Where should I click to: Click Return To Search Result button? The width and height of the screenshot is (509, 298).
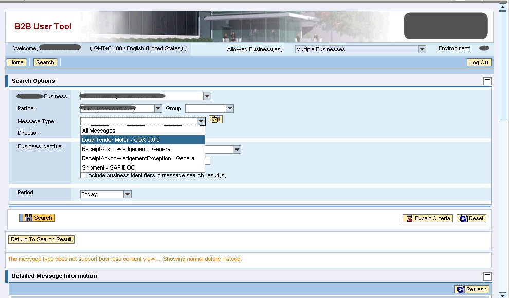point(41,239)
